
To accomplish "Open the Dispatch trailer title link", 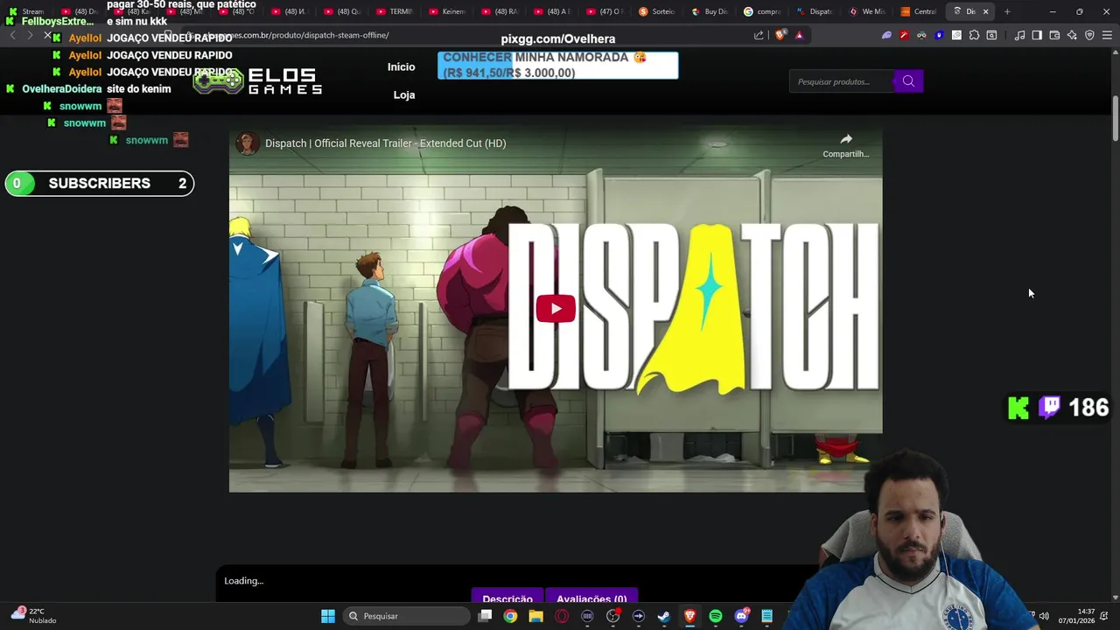I will click(x=385, y=143).
